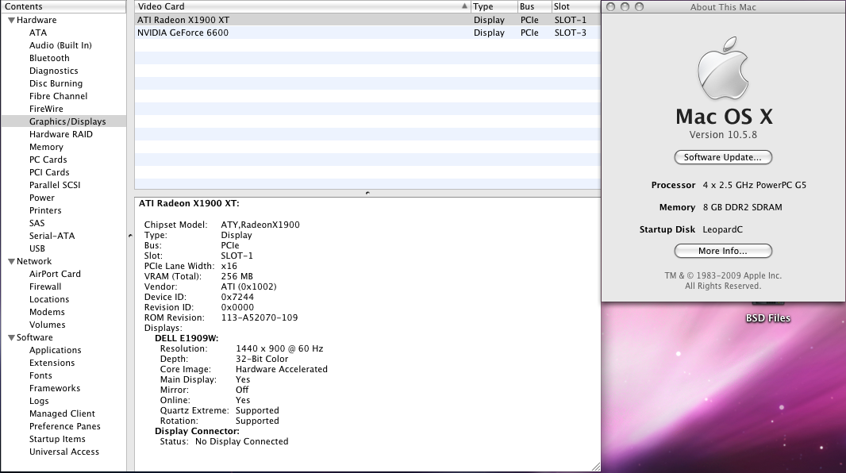Open Applications under Software
The width and height of the screenshot is (846, 473).
[x=55, y=350]
